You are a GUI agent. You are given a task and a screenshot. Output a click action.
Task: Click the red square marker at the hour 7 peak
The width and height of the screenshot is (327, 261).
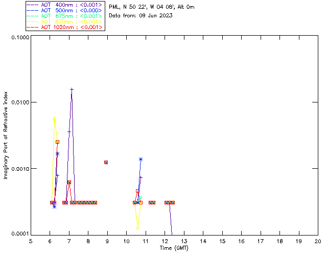tap(69, 182)
